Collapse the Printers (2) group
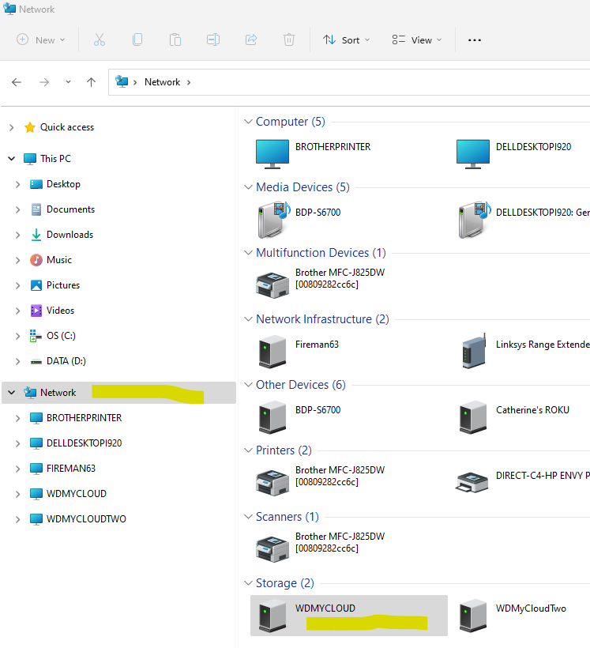 248,450
